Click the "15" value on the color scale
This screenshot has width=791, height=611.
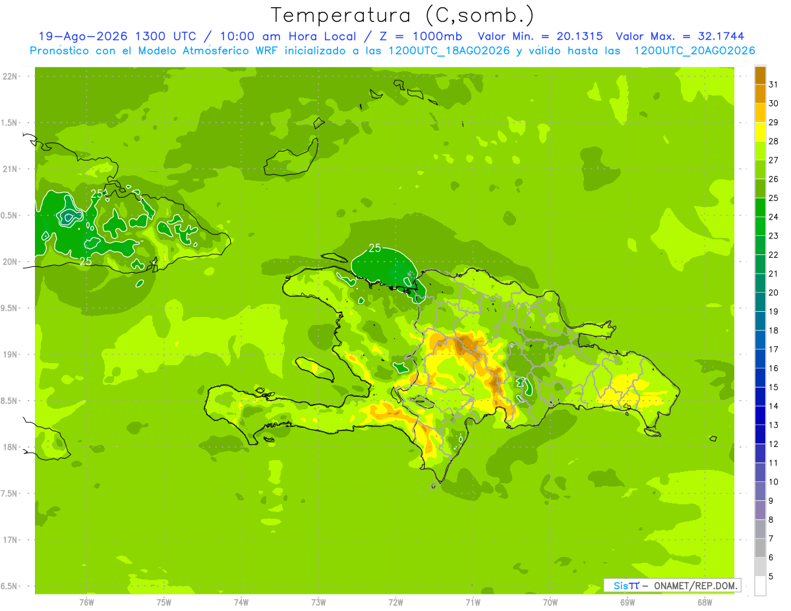[773, 387]
